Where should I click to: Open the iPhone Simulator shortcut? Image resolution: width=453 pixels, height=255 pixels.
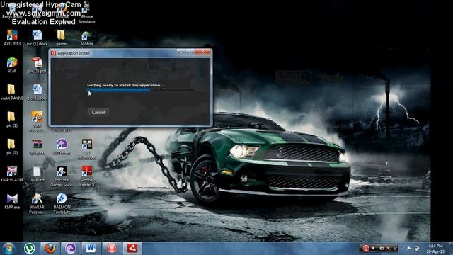[x=86, y=14]
